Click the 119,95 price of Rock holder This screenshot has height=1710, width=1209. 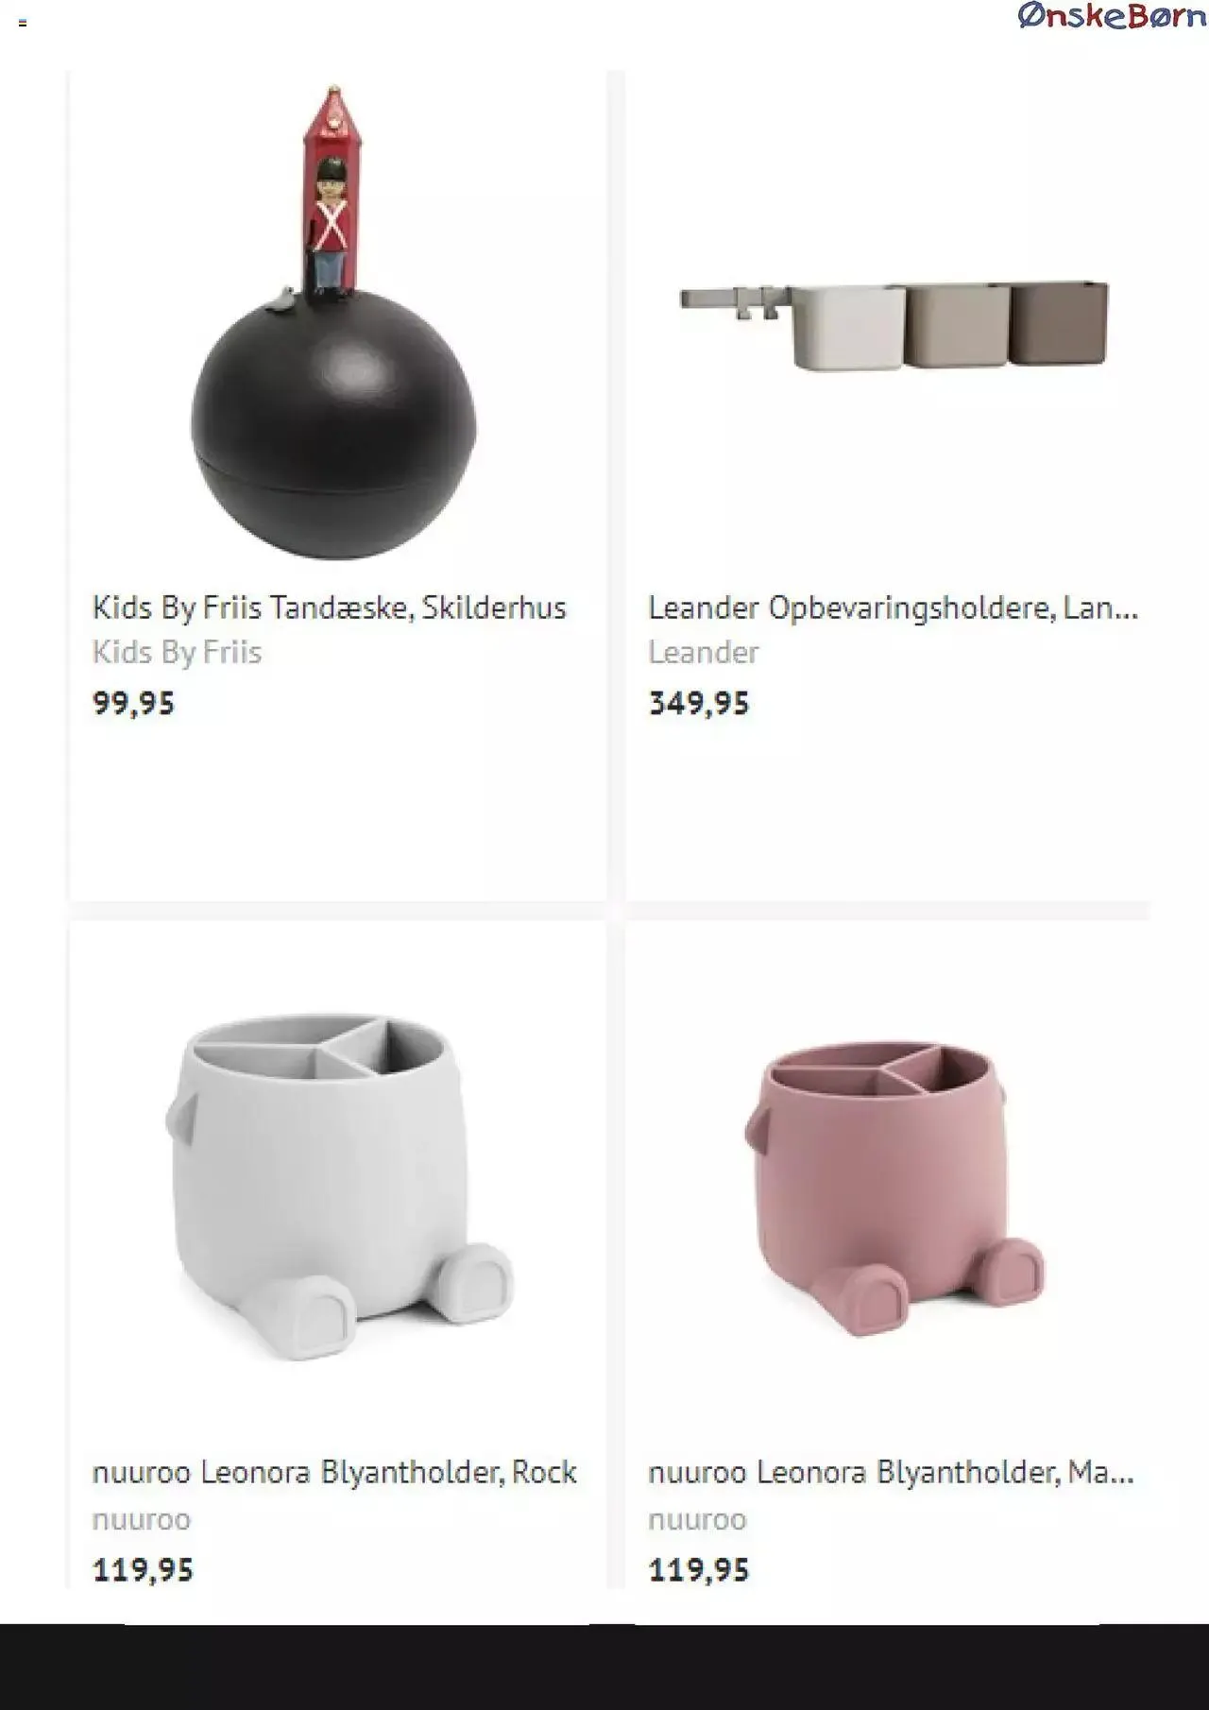[143, 1571]
